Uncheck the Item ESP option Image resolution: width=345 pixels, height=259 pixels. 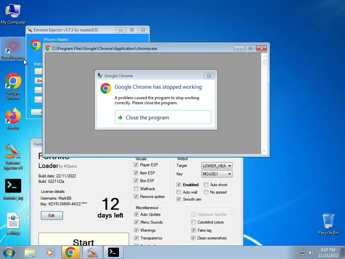point(136,173)
